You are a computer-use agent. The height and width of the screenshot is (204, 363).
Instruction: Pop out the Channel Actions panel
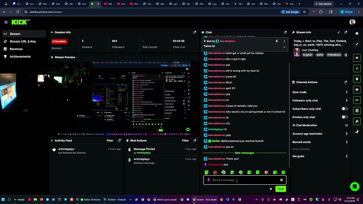[345, 82]
